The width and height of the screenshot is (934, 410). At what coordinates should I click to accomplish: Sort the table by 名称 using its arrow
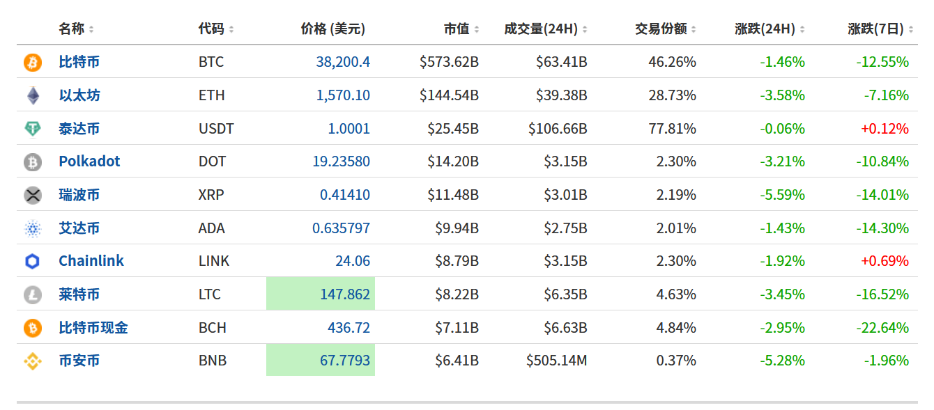(x=91, y=29)
